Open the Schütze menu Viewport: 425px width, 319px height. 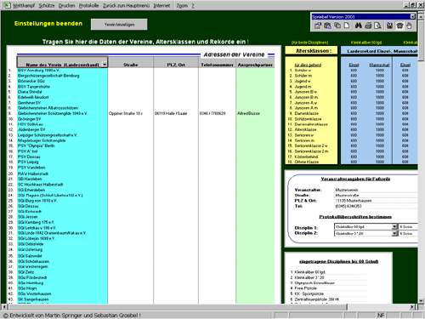47,5
